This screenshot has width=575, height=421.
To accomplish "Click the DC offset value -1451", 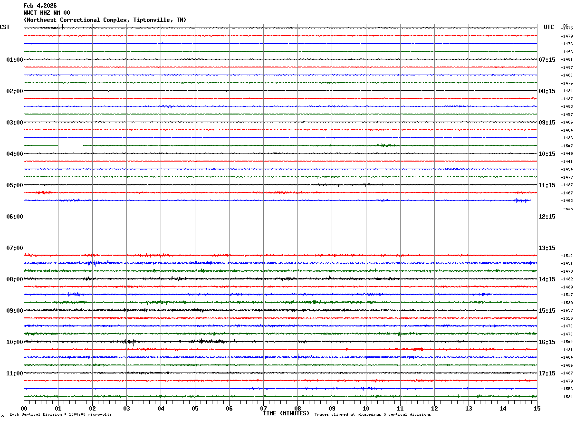I will (567, 263).
